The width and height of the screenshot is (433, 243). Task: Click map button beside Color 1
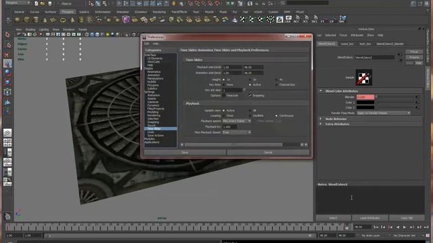tap(417, 102)
